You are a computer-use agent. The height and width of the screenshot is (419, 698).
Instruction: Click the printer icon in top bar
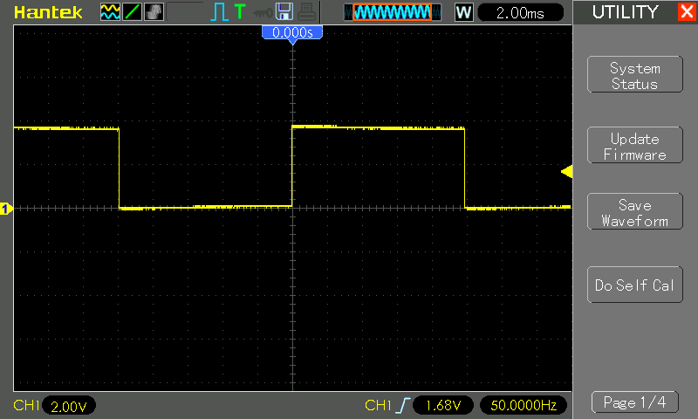coord(305,12)
